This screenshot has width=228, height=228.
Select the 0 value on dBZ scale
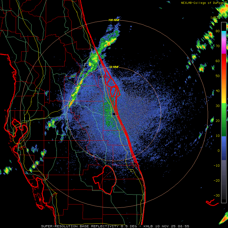[x=219, y=151]
